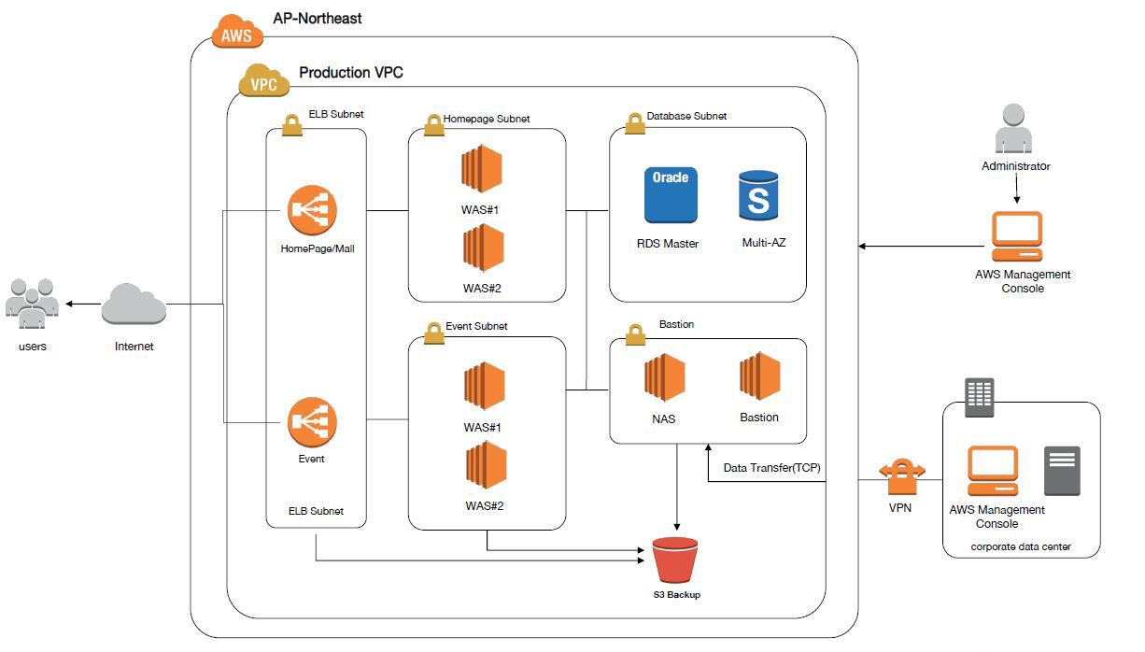Click the red S3 Backup bucket
This screenshot has height=652, width=1145.
pos(676,561)
